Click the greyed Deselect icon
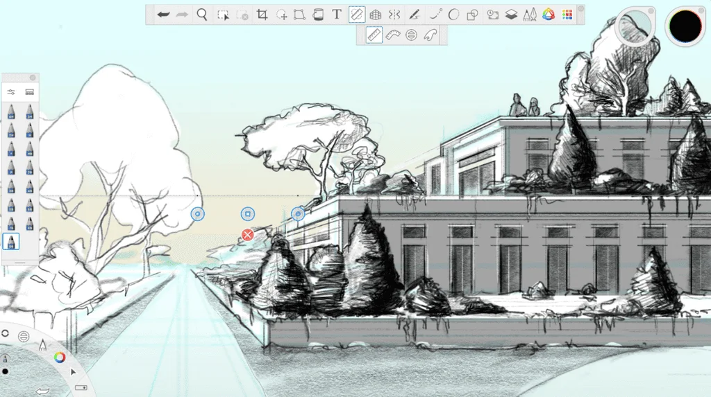This screenshot has width=711, height=397. pos(242,15)
